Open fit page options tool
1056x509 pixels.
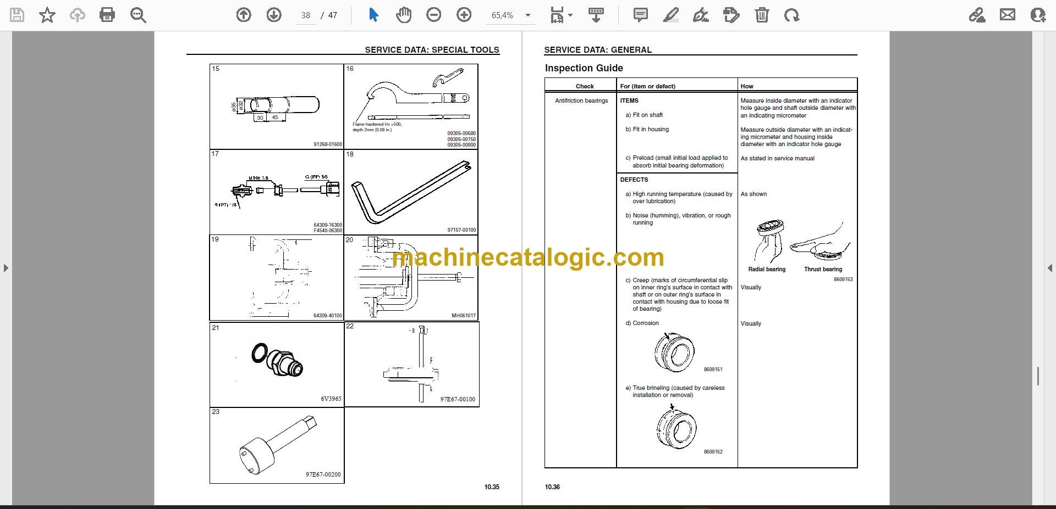point(561,15)
